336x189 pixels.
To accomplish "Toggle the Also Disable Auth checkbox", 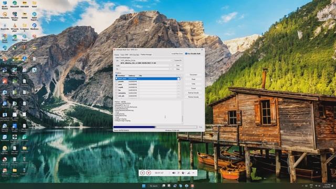I will click(x=186, y=54).
